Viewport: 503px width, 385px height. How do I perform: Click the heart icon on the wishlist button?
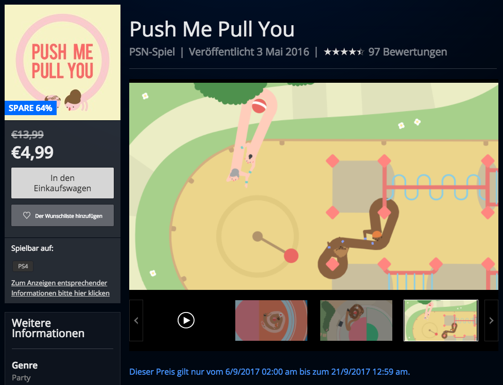point(27,215)
